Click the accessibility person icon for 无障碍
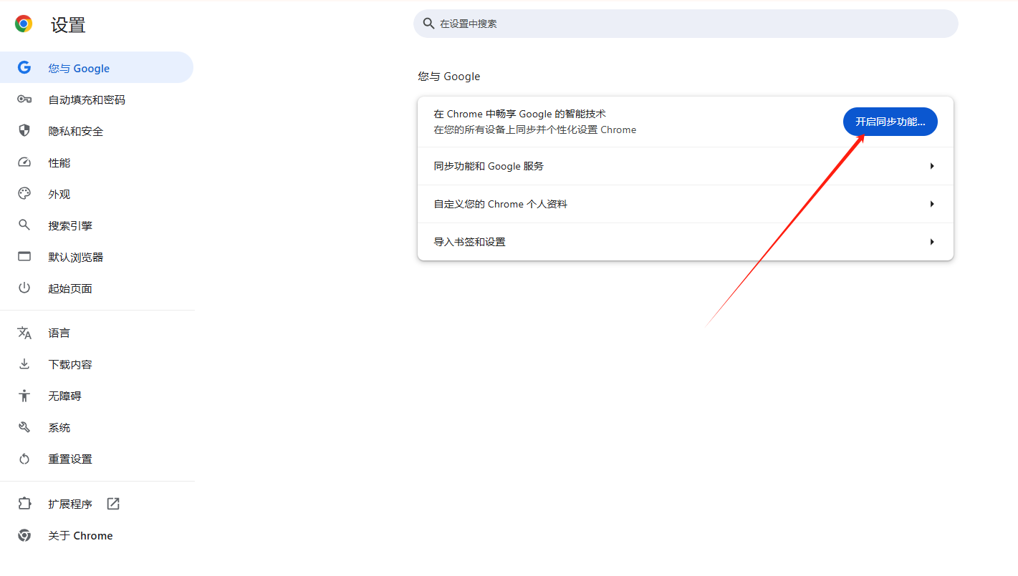The image size is (1018, 576). pyautogui.click(x=24, y=396)
